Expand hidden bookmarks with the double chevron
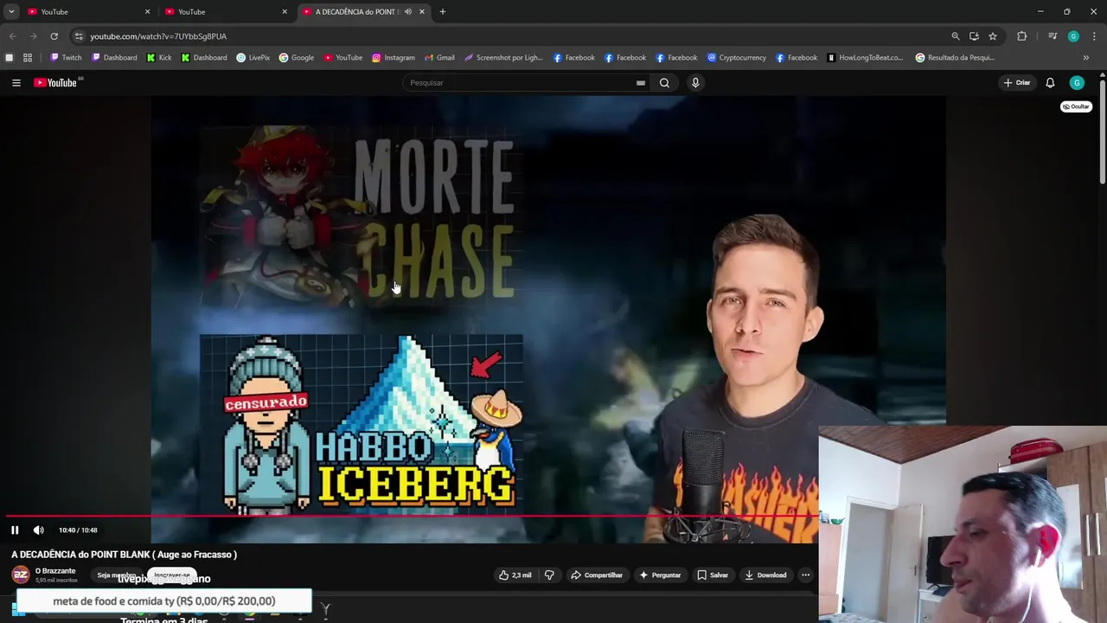The height and width of the screenshot is (623, 1107). point(1086,58)
